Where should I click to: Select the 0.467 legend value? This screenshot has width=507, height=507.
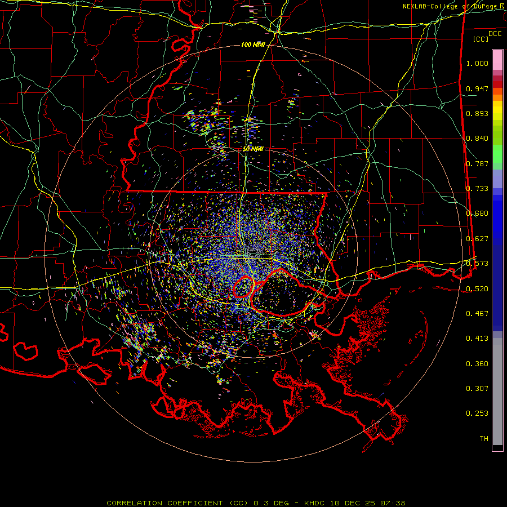point(477,314)
